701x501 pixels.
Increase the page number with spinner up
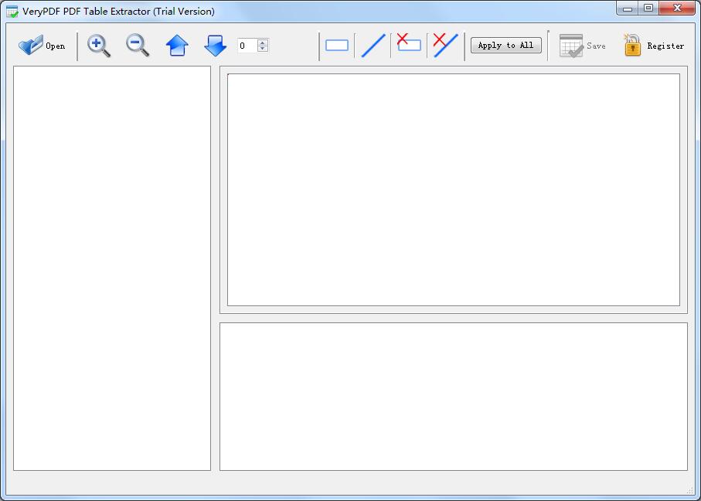(x=263, y=43)
